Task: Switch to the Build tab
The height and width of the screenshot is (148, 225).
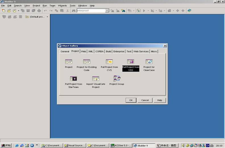Action: tap(109, 51)
